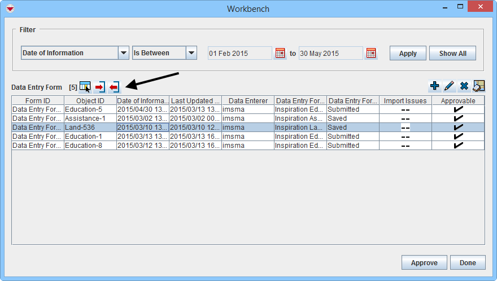Image resolution: width=497 pixels, height=281 pixels.
Task: Sort by the Object ID column header
Action: [90, 101]
